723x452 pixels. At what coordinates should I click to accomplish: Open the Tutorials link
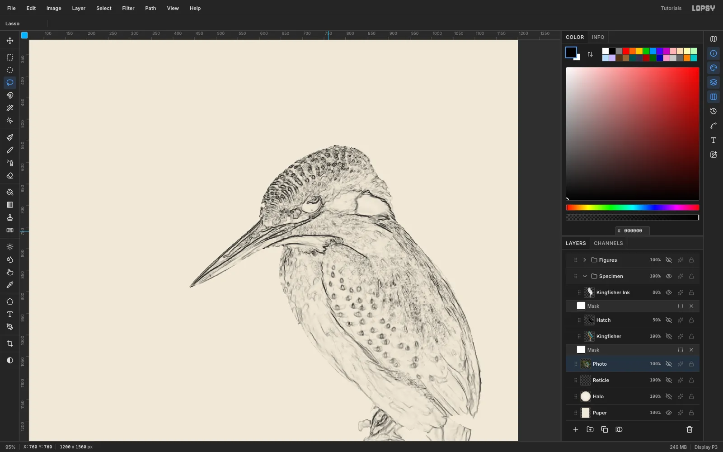point(671,8)
